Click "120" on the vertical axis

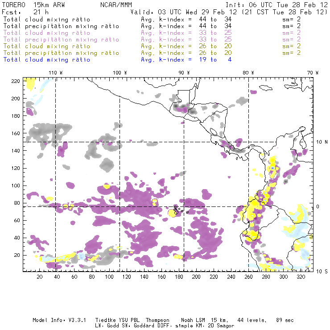(x=16, y=168)
